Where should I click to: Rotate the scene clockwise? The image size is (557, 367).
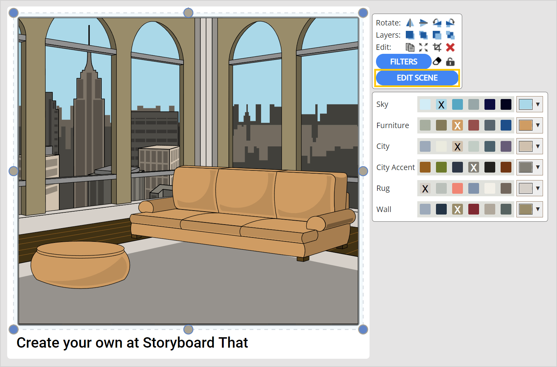tap(450, 23)
